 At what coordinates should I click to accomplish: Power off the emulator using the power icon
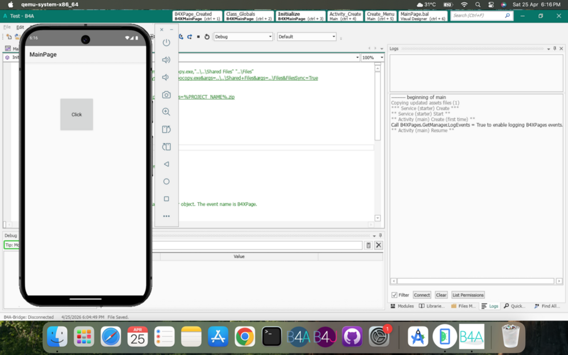[166, 42]
